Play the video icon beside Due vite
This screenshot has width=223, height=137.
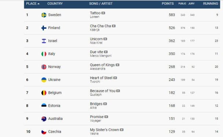pos(106,52)
